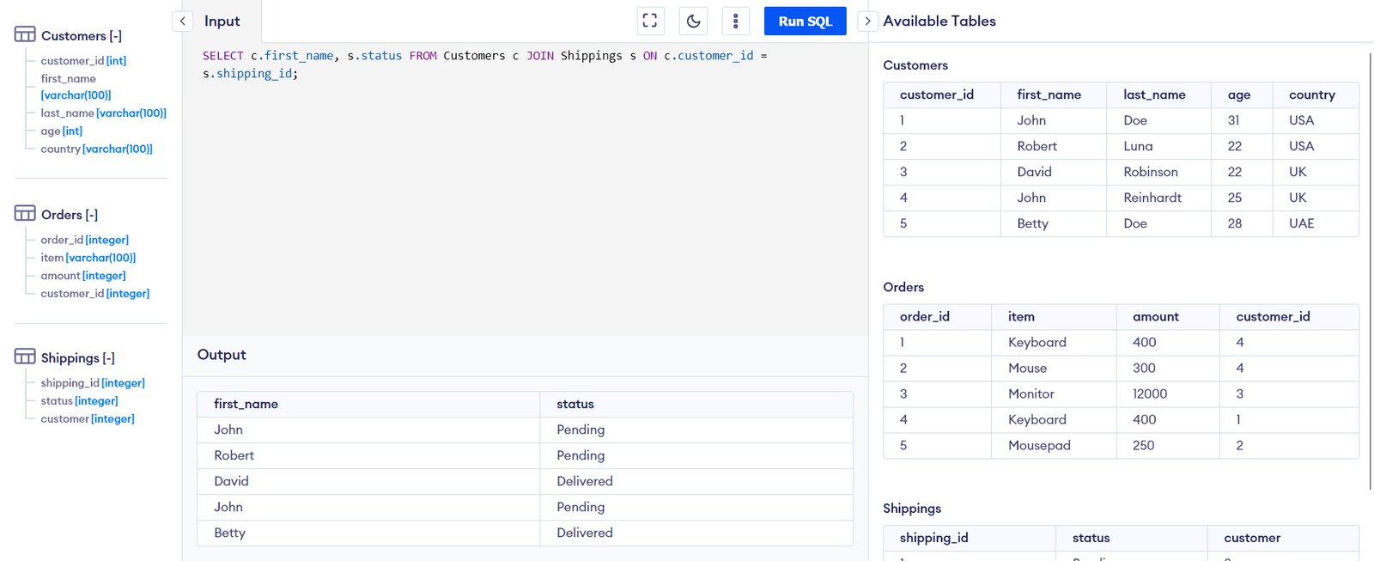Select status [integer] in Shippings schema

point(79,401)
